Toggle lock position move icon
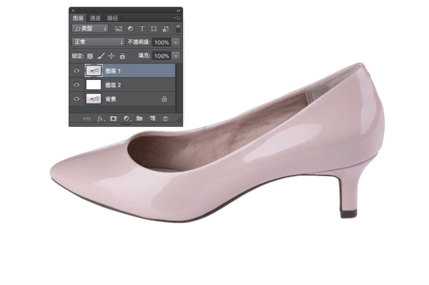The image size is (429, 285). pyautogui.click(x=112, y=56)
